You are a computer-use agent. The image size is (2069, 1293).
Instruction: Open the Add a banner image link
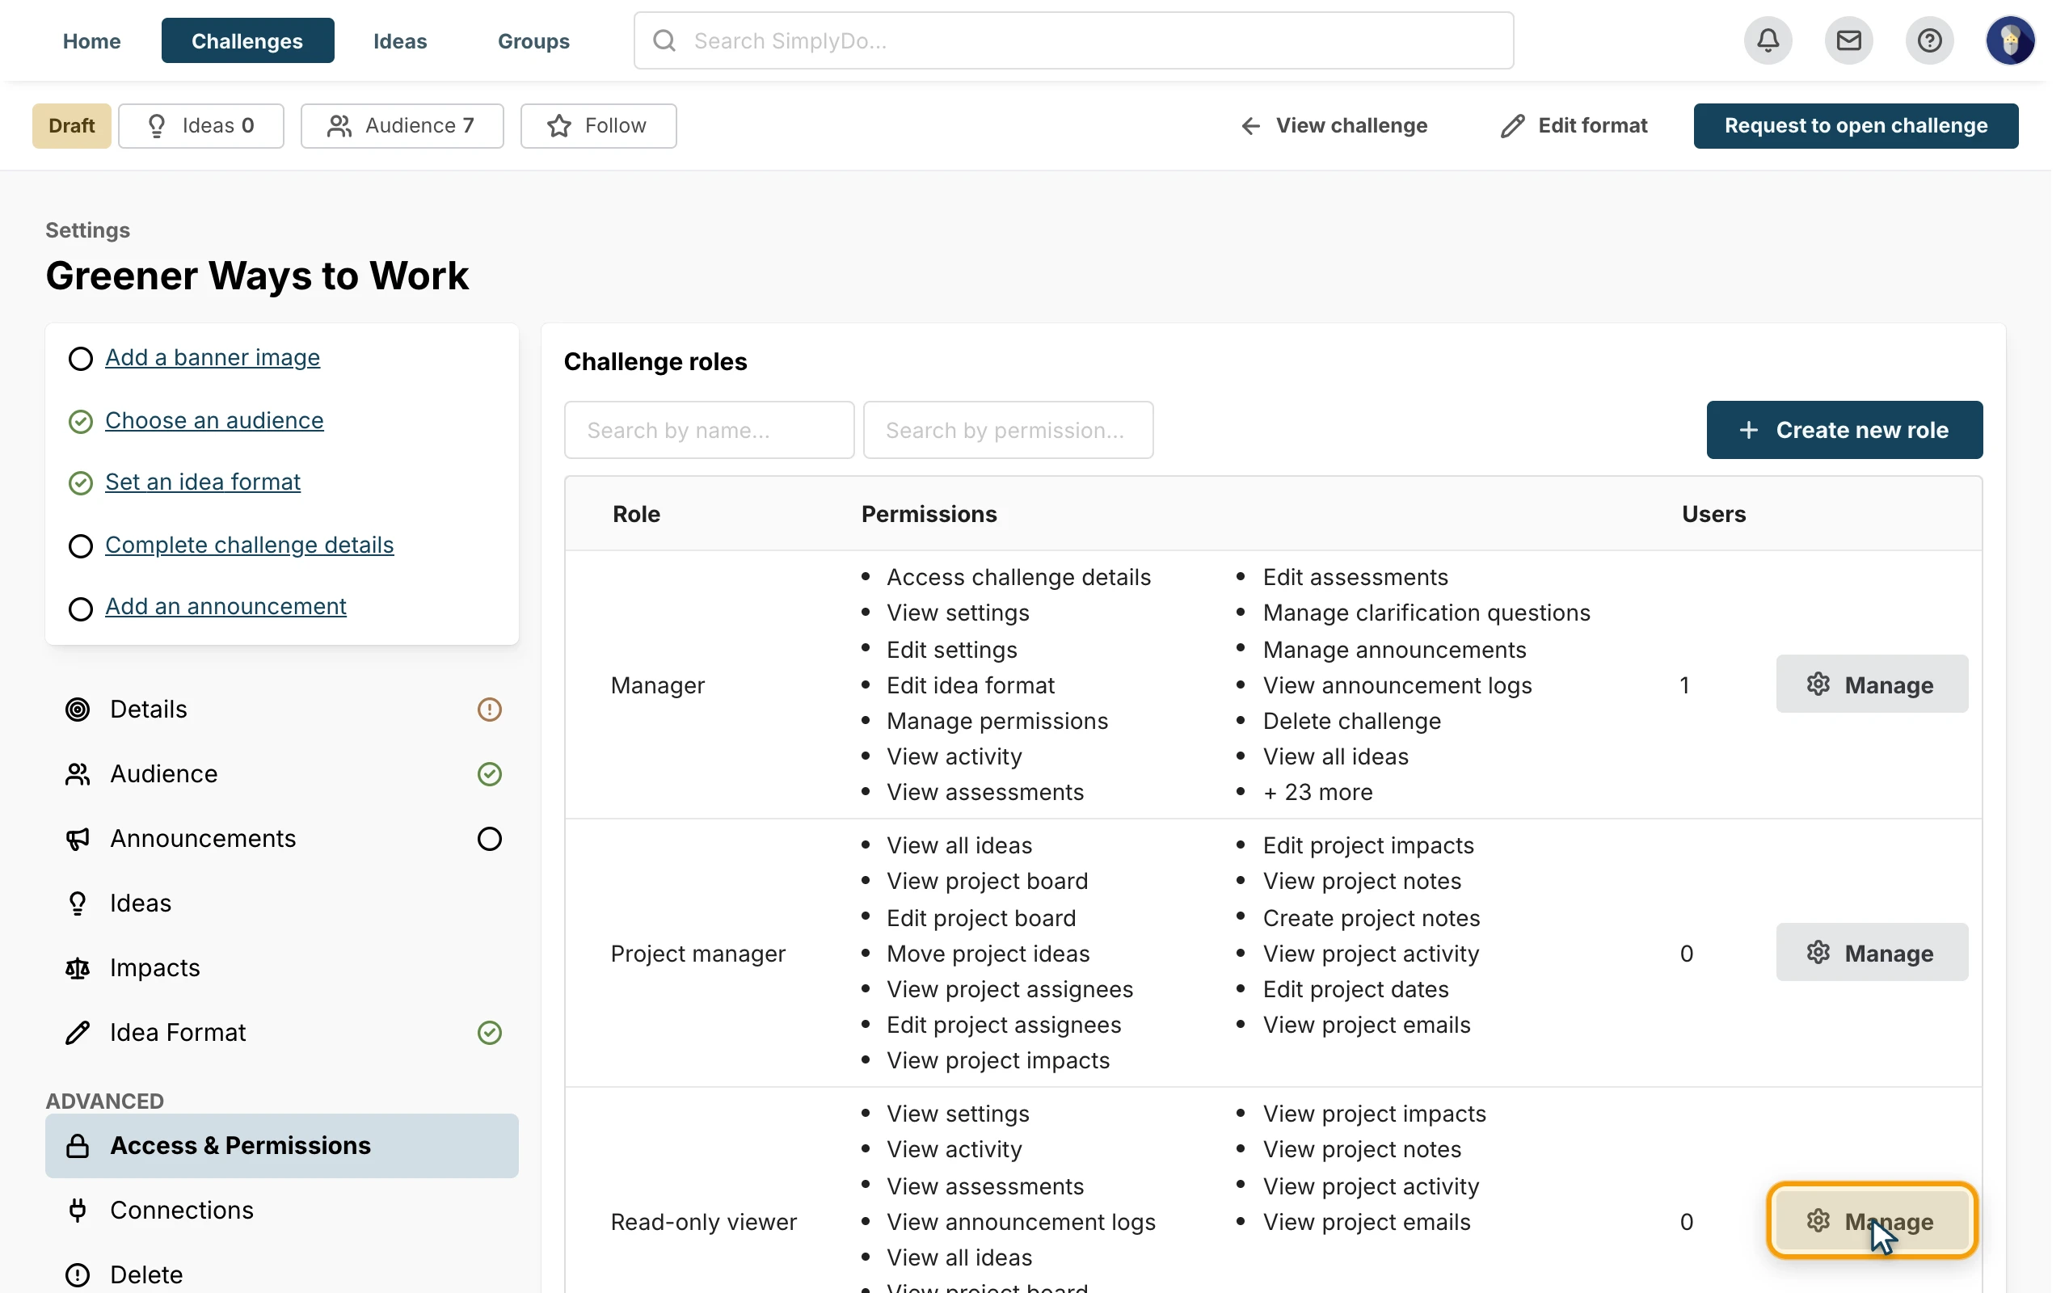point(213,357)
